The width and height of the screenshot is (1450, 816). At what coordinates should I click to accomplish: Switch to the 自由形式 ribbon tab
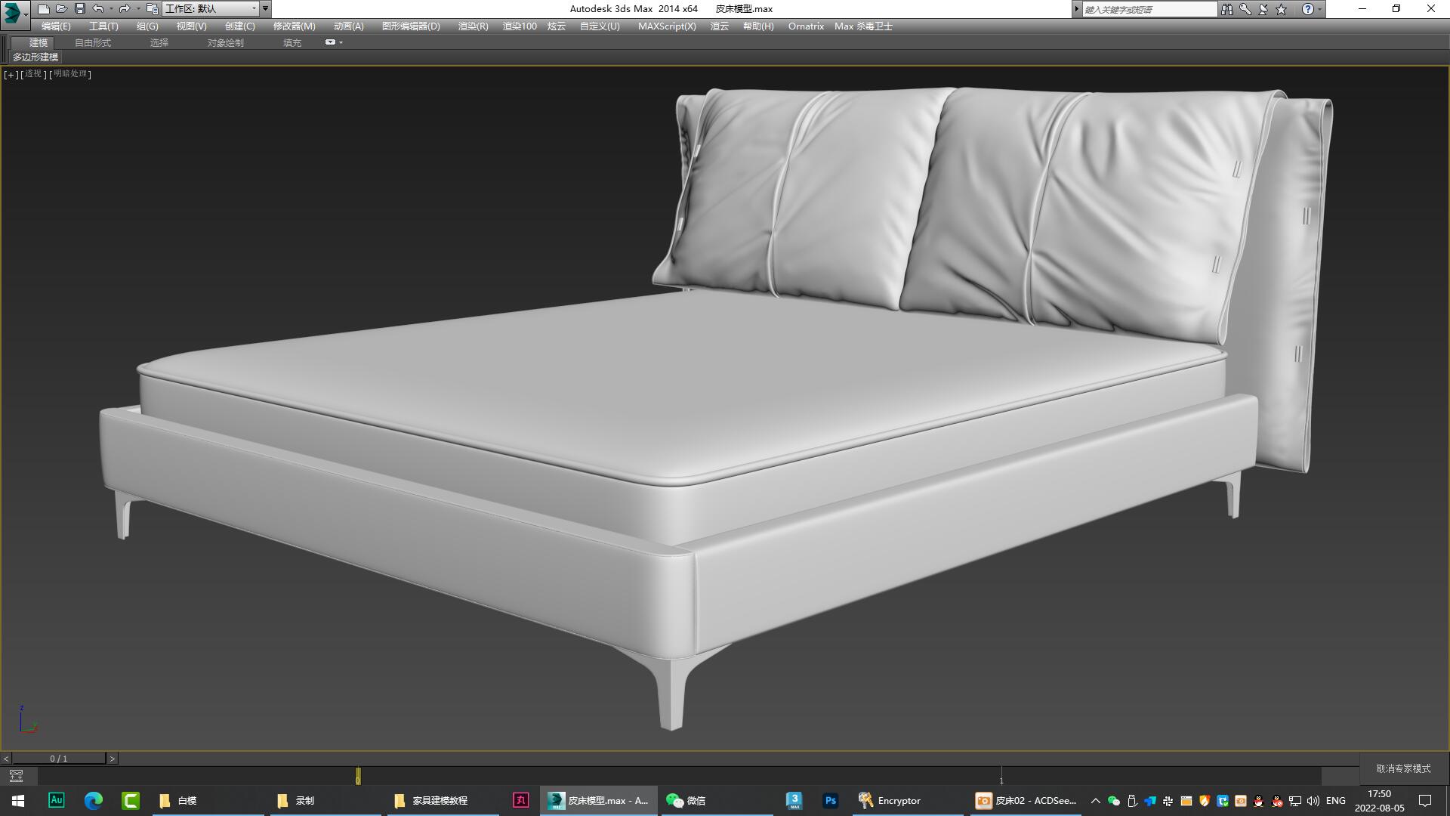pyautogui.click(x=91, y=42)
